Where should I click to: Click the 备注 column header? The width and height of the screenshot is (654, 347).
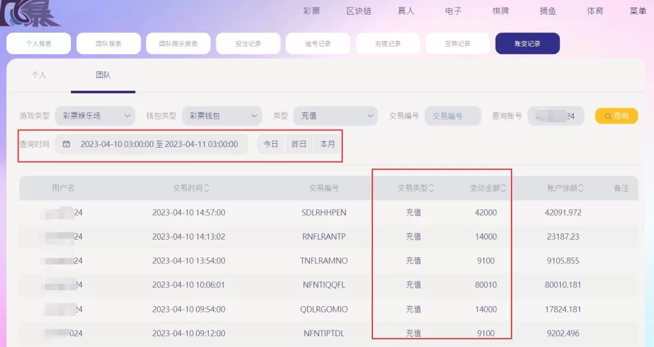coord(621,188)
